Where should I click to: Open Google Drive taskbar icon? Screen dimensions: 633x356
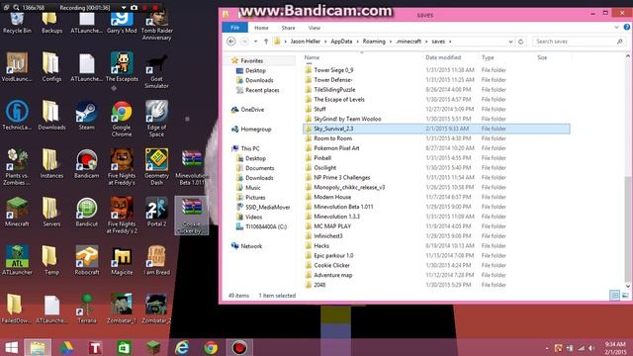tap(66, 347)
